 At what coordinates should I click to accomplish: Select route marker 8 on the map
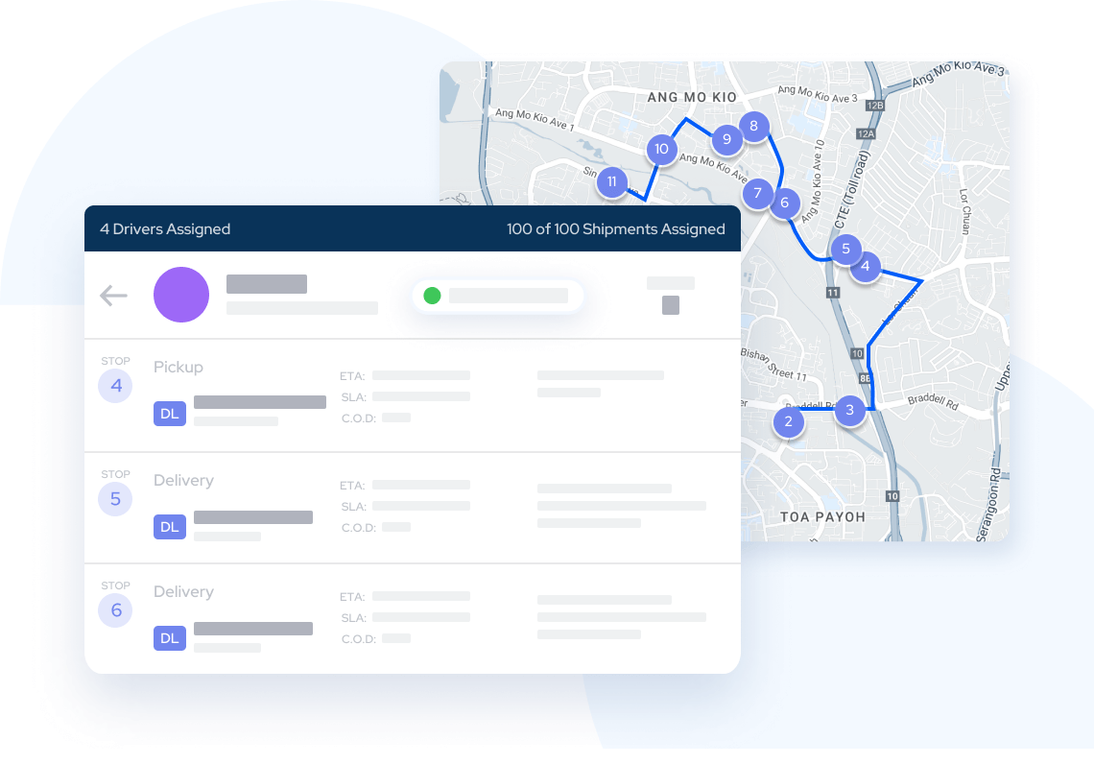click(753, 127)
